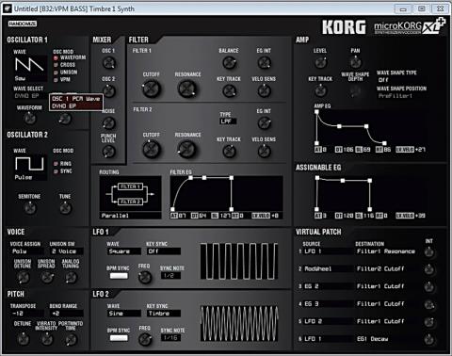452x356 pixels.
Task: Click the Amp PAN knob
Action: (x=355, y=63)
